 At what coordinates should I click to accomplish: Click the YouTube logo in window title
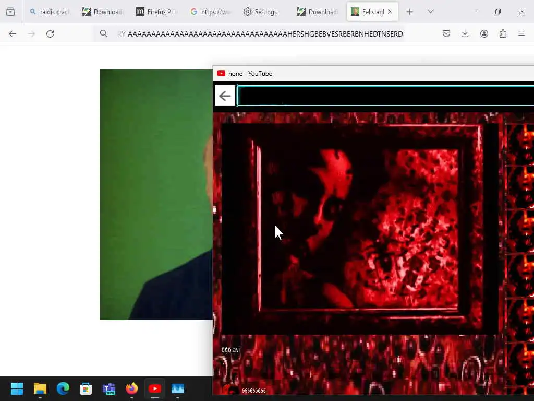point(221,74)
